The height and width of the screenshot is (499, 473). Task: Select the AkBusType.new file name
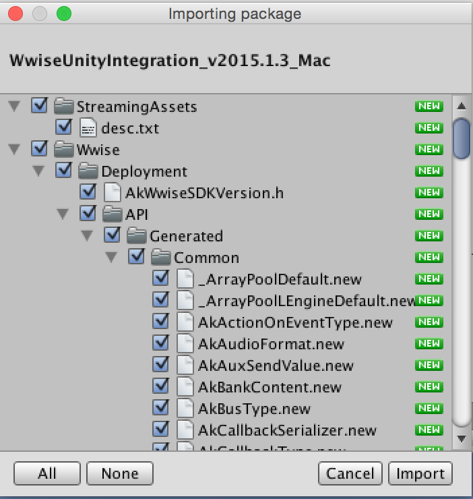(x=254, y=409)
